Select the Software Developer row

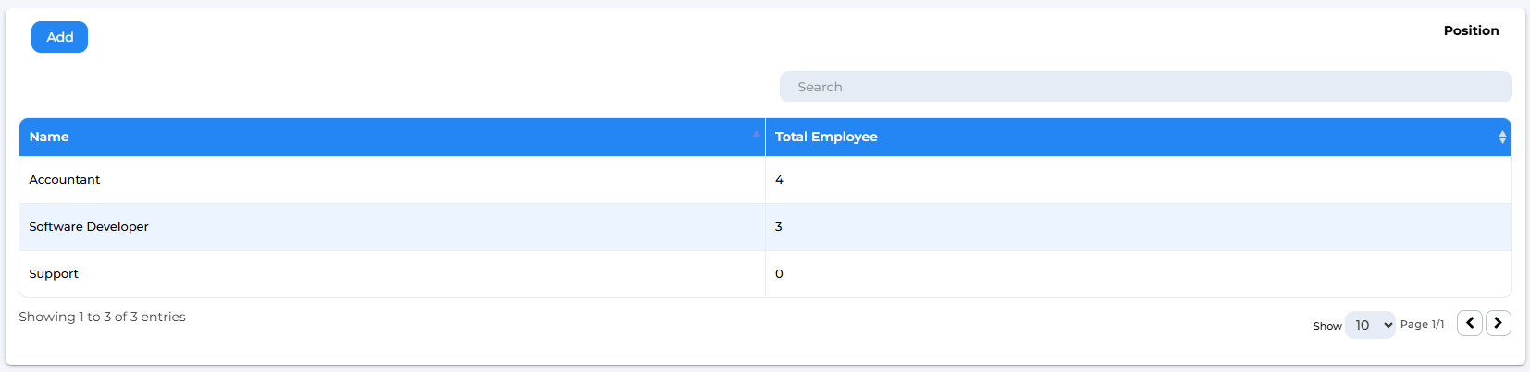[765, 227]
